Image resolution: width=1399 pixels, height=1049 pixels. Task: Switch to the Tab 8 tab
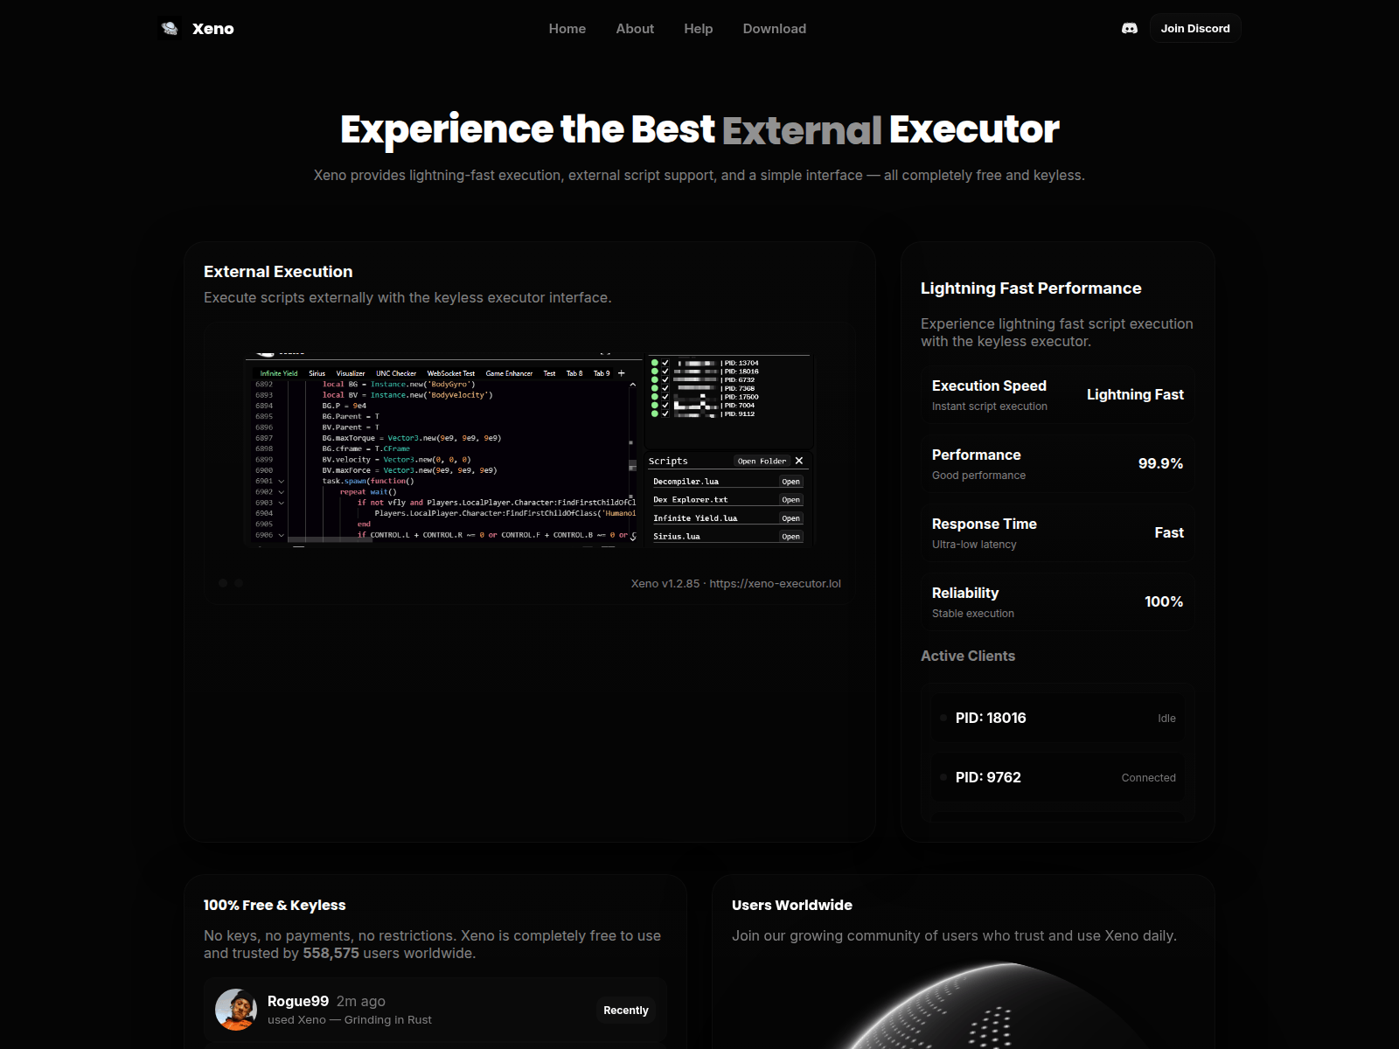point(574,373)
